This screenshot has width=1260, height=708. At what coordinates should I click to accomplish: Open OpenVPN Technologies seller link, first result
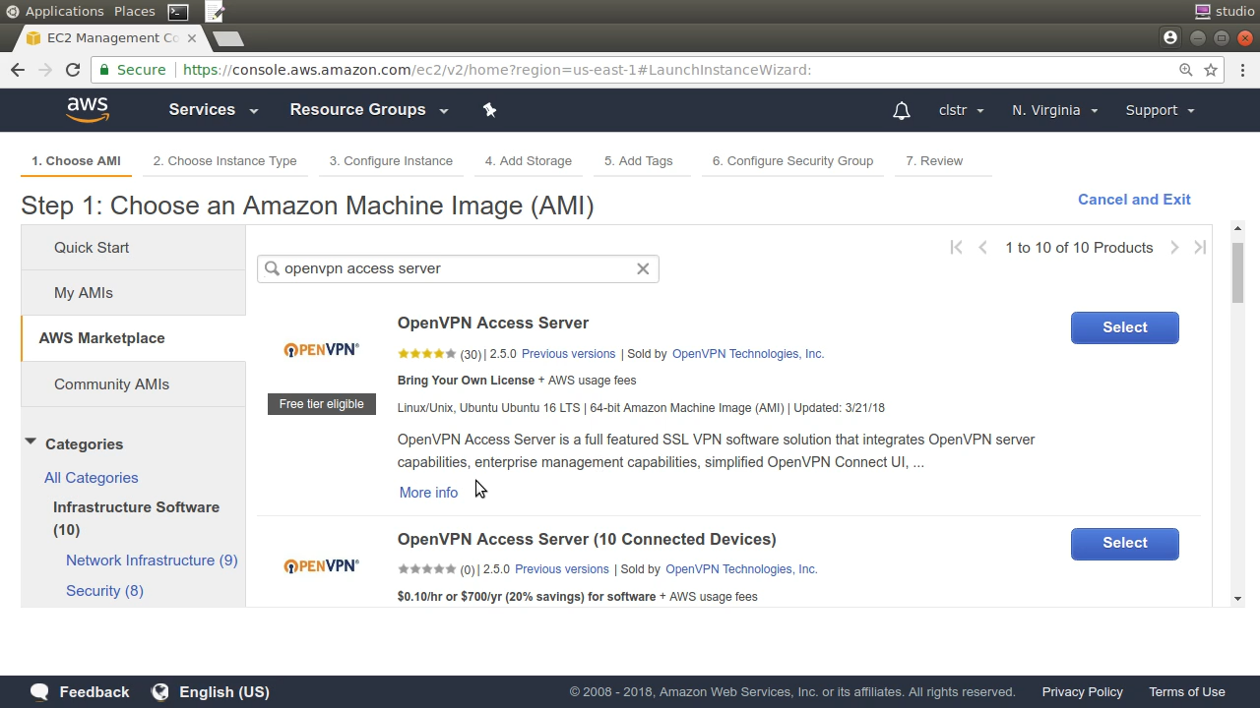pyautogui.click(x=748, y=354)
